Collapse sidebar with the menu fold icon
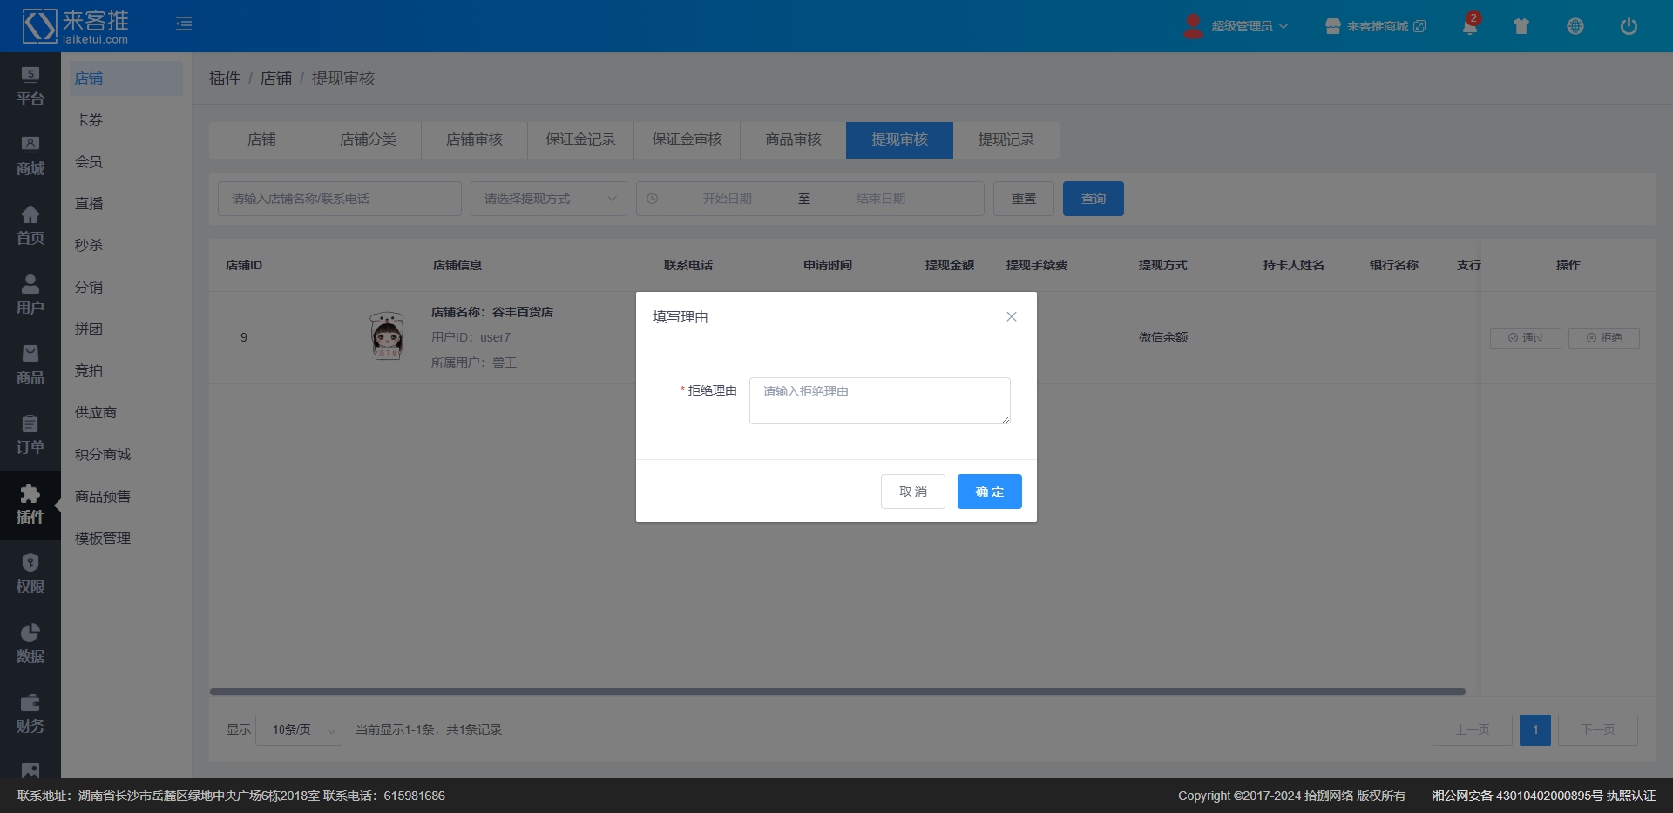This screenshot has width=1673, height=813. tap(184, 24)
